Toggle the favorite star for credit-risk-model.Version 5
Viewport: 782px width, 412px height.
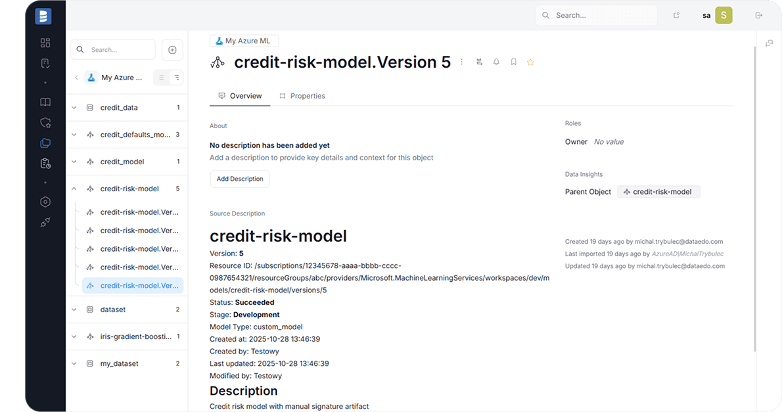click(530, 62)
